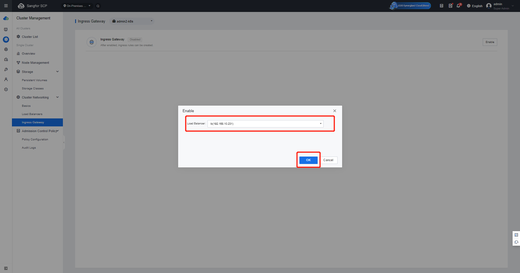Open the compute icon in left rail

[6, 29]
